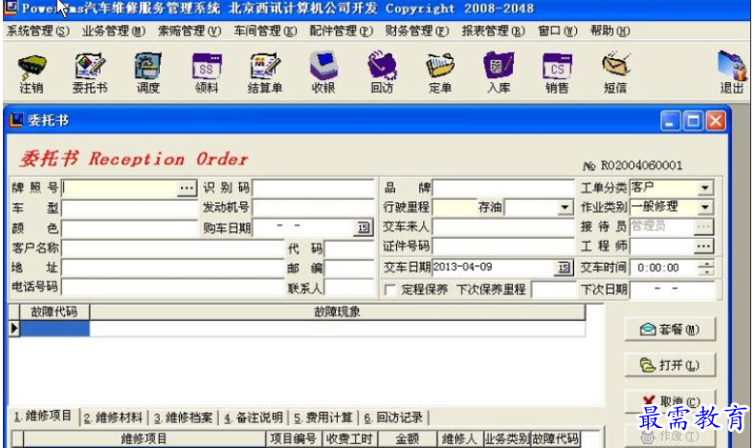The image size is (755, 448).
Task: Open the 销售 sales toolbar icon
Action: point(557,74)
